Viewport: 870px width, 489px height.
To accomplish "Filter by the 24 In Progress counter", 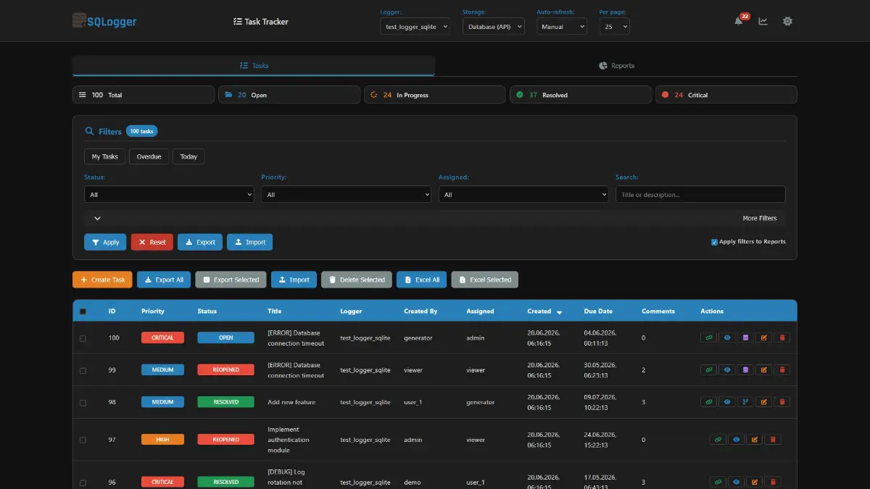I will tap(435, 95).
